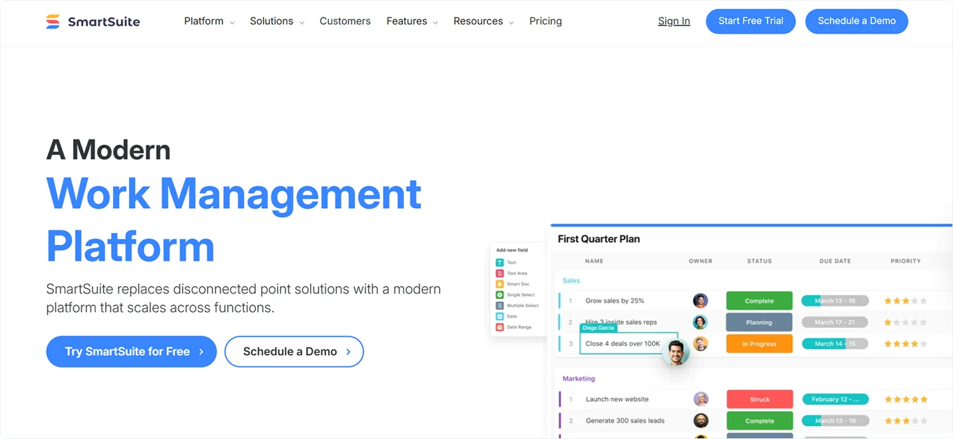Click the DUE DATE column header
This screenshot has height=439, width=953.
835,261
